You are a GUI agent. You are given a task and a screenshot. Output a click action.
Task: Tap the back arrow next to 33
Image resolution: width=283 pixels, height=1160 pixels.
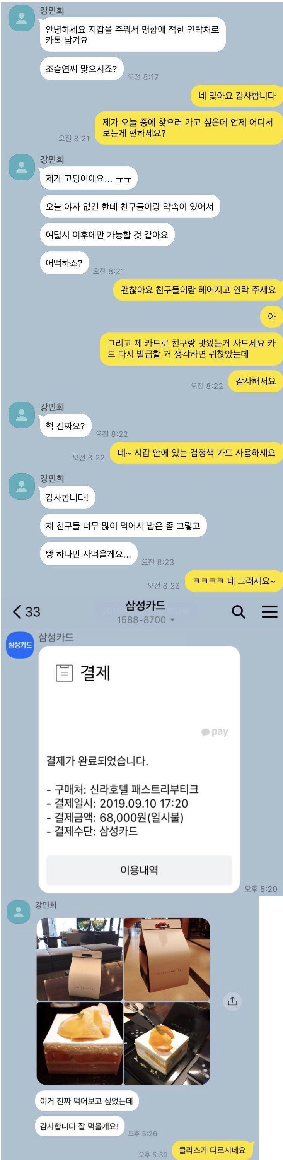pyautogui.click(x=17, y=611)
